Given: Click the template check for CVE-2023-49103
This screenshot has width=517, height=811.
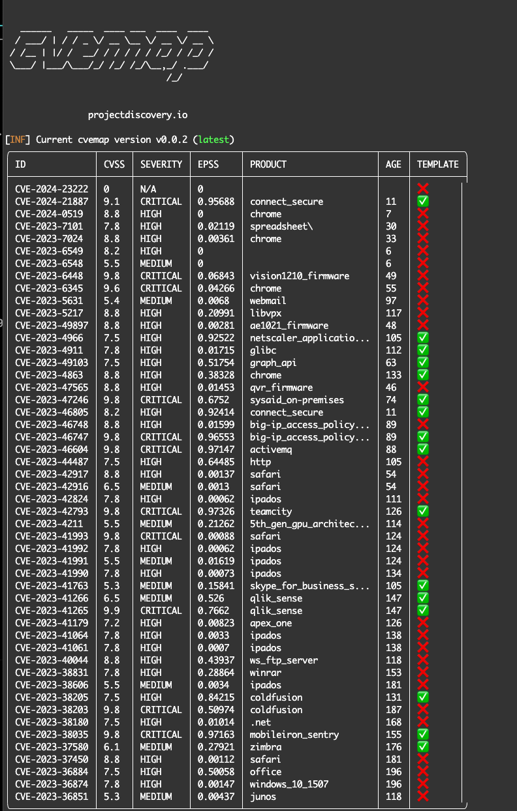Looking at the screenshot, I should click(x=423, y=363).
